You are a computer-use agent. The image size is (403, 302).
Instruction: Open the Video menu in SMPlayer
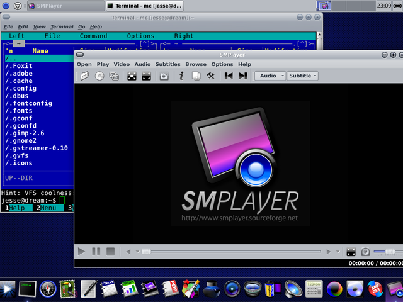point(122,64)
